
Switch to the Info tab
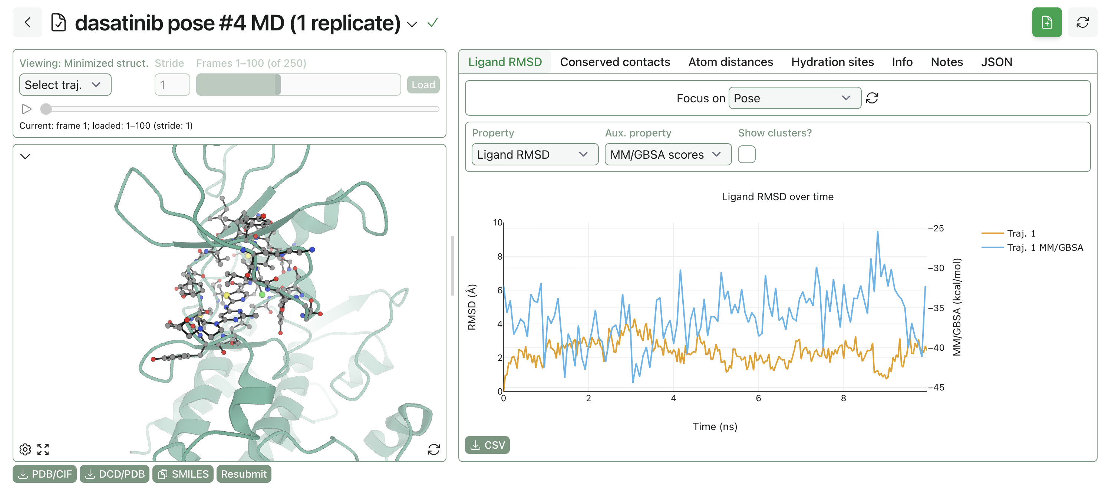[x=902, y=62]
